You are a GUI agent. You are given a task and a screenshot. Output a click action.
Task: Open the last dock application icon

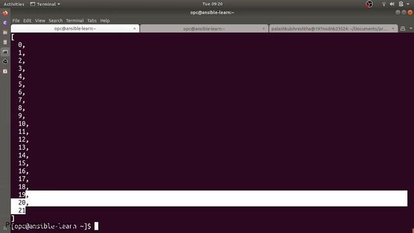tap(5, 71)
